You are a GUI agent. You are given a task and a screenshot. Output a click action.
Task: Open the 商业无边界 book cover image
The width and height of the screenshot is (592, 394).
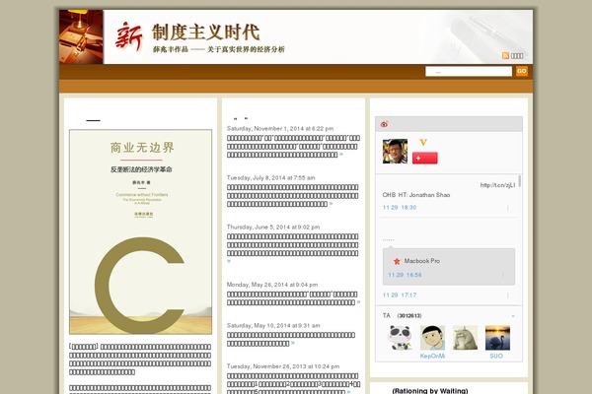[x=140, y=231]
